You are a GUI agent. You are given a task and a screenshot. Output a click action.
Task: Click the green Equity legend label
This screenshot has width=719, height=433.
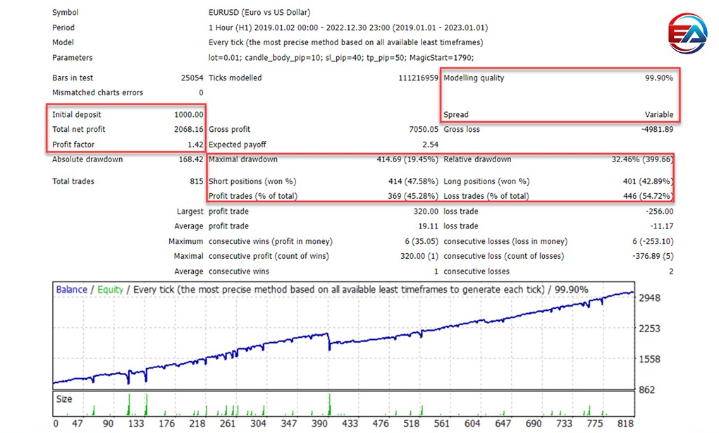point(110,289)
